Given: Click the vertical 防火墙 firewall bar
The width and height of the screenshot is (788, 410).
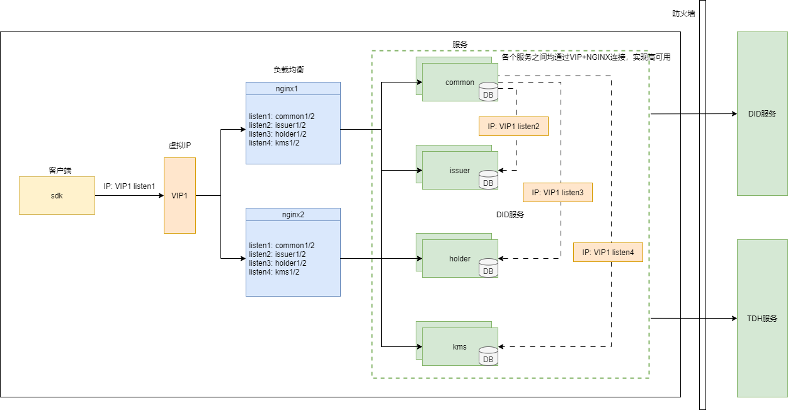Looking at the screenshot, I should [x=702, y=205].
